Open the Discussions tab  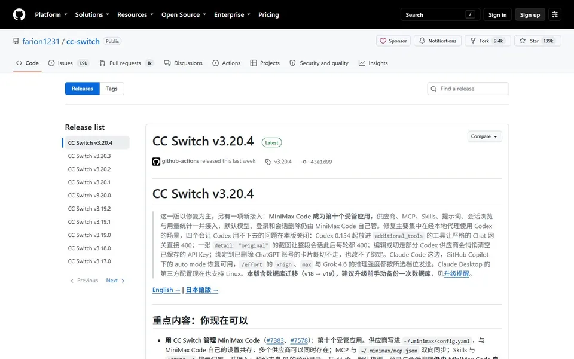(x=184, y=63)
